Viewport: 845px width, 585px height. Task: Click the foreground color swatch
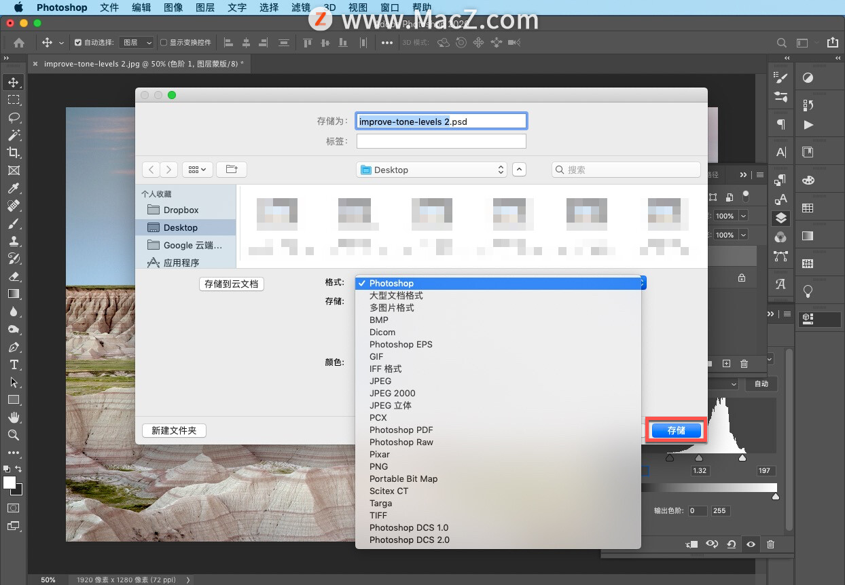pyautogui.click(x=10, y=483)
